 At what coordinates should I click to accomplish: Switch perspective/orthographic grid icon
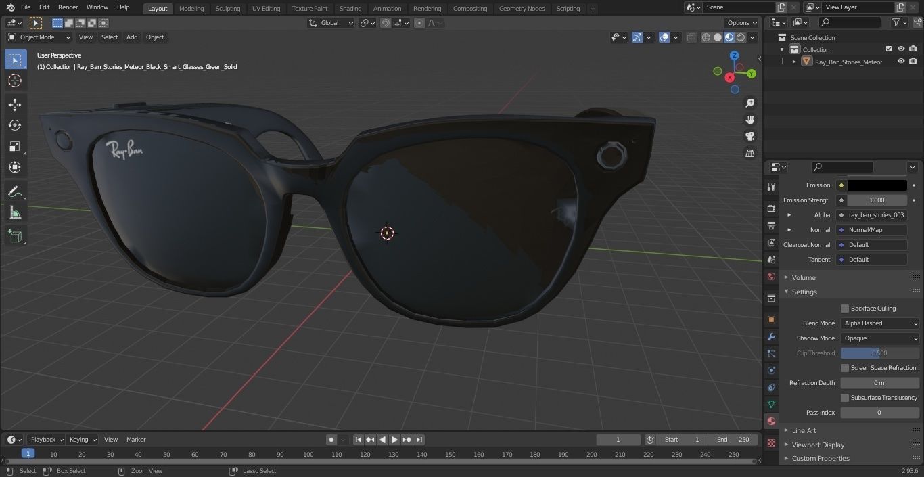click(x=750, y=154)
